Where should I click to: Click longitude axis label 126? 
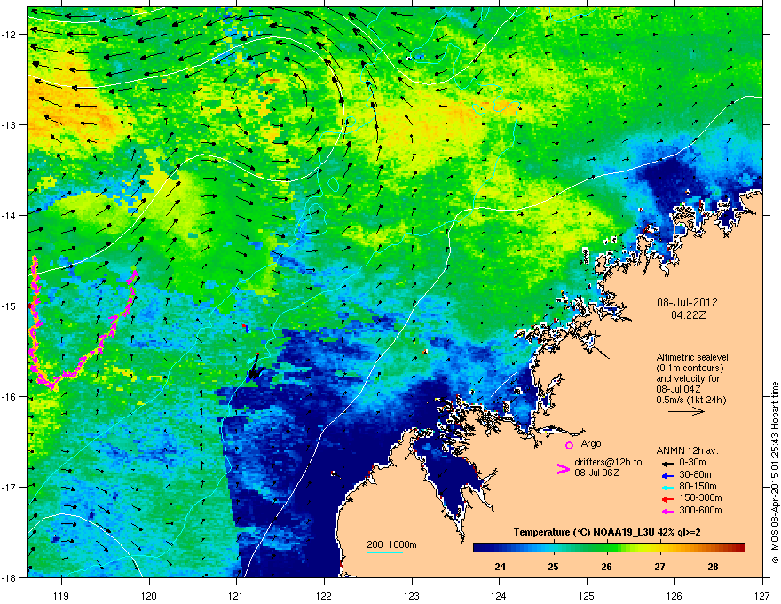pyautogui.click(x=674, y=595)
